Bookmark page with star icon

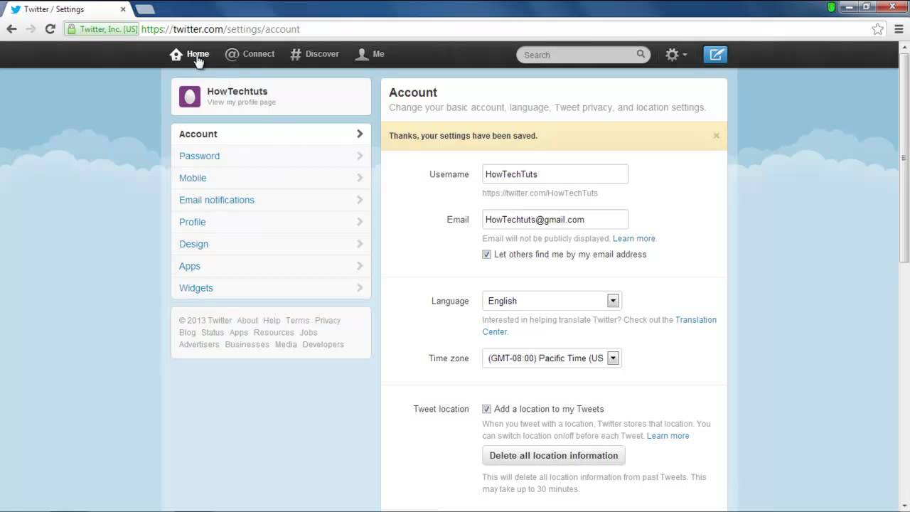[x=877, y=29]
